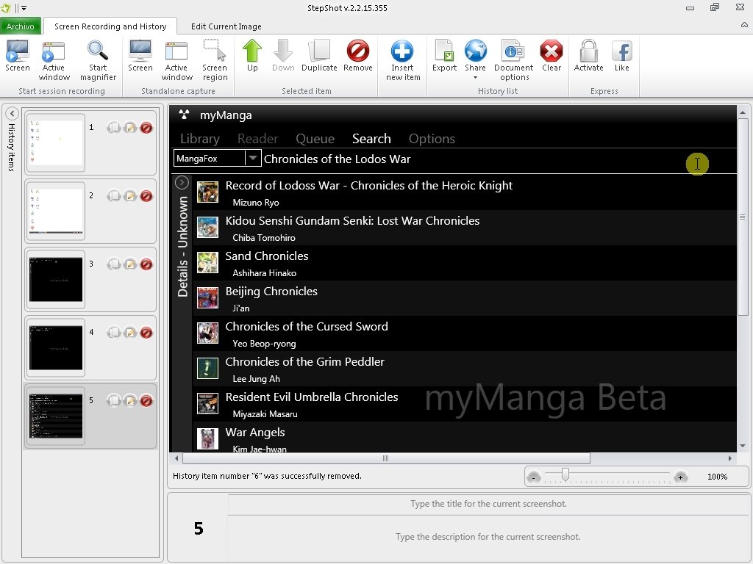
Task: Capture standalone Active window
Action: [x=176, y=60]
